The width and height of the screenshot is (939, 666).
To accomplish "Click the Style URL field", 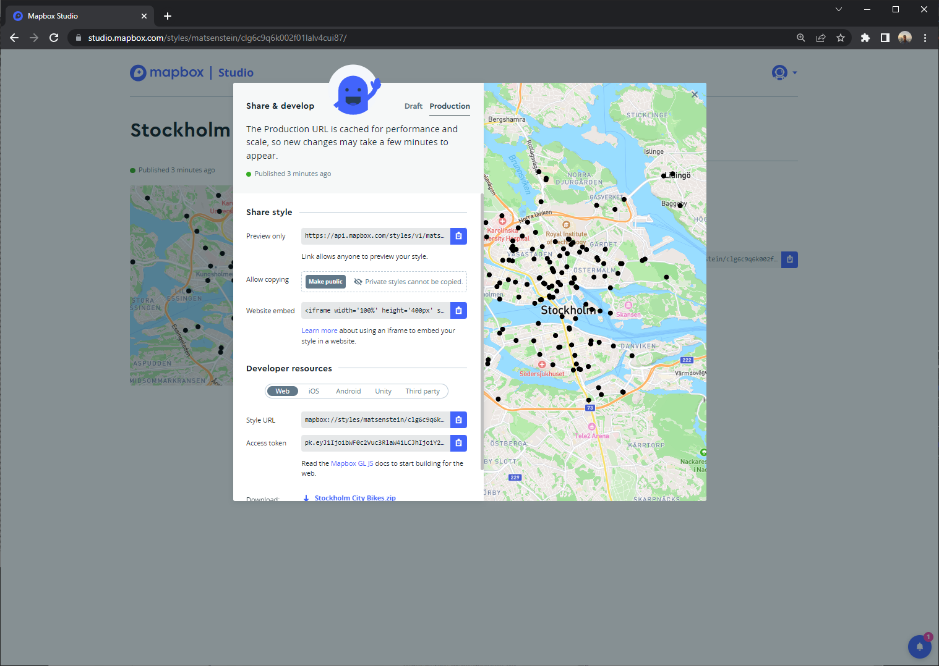I will (375, 419).
